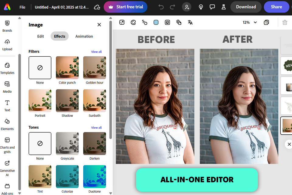This screenshot has width=292, height=195.
Task: Click the ALL-IN-ONE EDITOR banner
Action: coord(197,180)
